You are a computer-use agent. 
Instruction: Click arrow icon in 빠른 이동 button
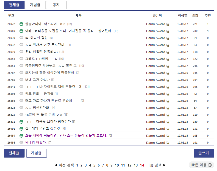pos(209,165)
